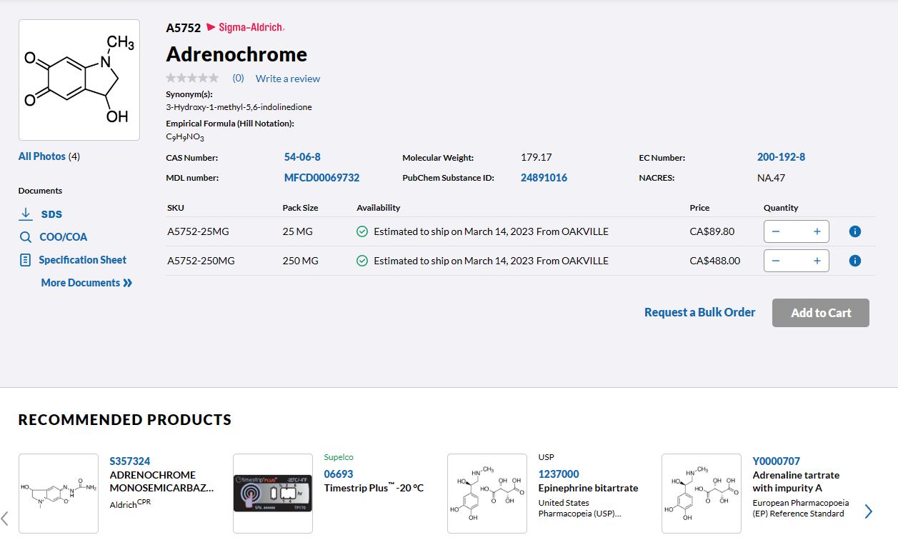898x545 pixels.
Task: Open the SDS document link
Action: click(x=51, y=214)
